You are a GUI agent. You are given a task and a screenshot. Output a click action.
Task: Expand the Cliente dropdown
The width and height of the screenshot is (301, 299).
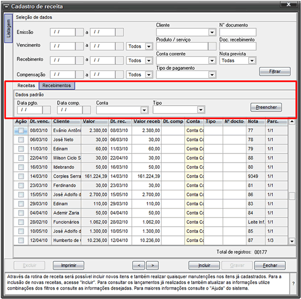[212, 32]
